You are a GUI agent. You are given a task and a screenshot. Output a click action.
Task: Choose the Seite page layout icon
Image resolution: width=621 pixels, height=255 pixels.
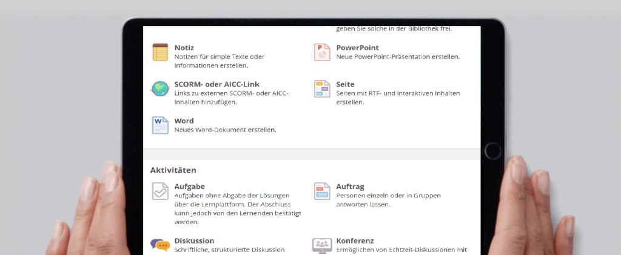tap(322, 89)
